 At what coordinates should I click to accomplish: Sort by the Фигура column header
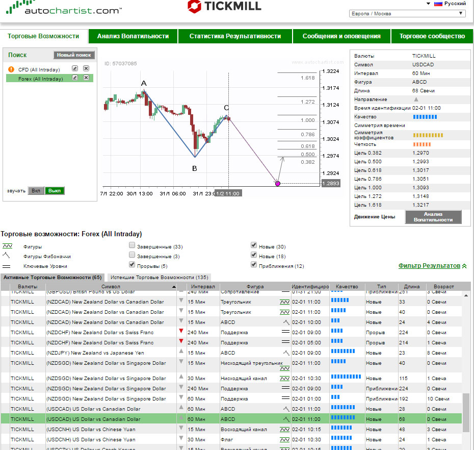coord(255,286)
